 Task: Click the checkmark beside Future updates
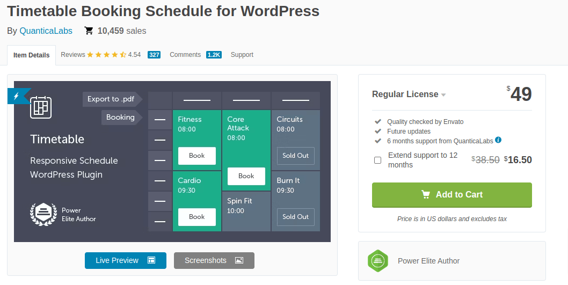pyautogui.click(x=378, y=131)
